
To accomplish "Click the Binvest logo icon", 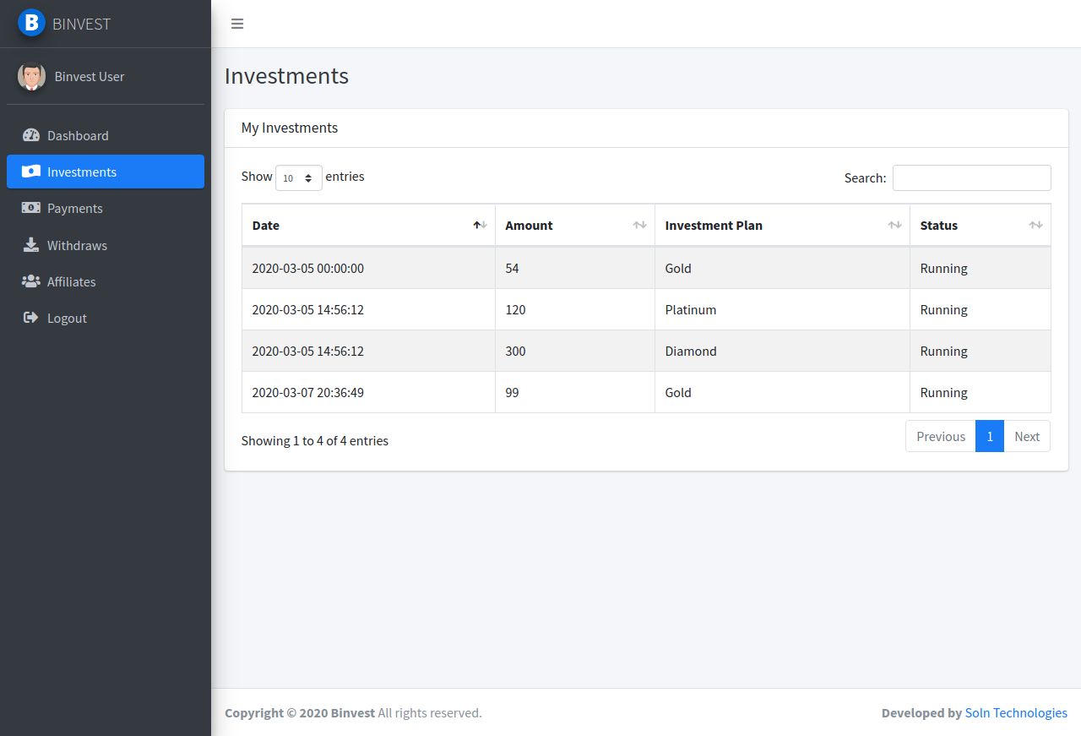I will tap(31, 23).
